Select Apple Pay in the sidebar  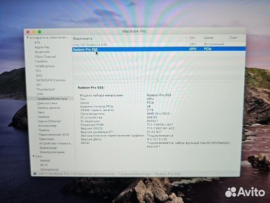(x=42, y=47)
